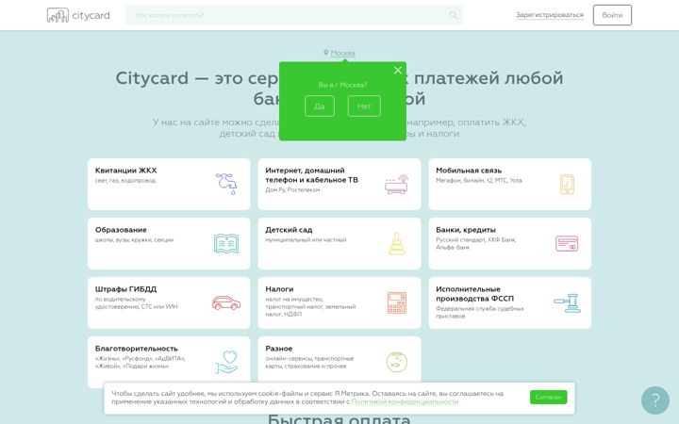Click the calculator icon for Налоги
The width and height of the screenshot is (679, 424).
[x=397, y=302]
